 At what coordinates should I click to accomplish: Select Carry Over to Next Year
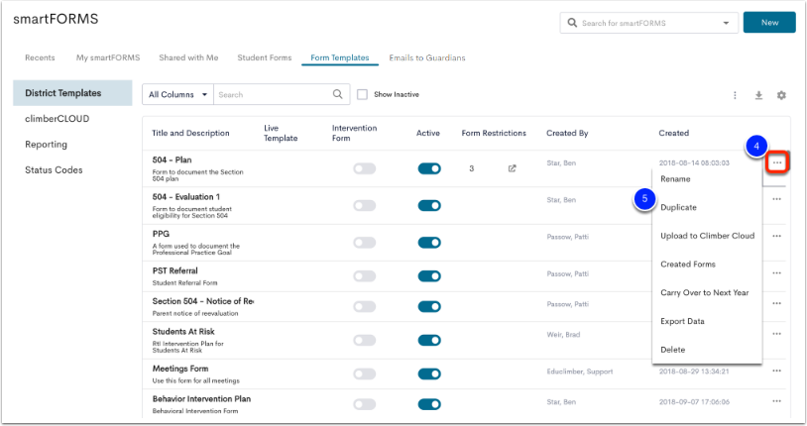[707, 292]
